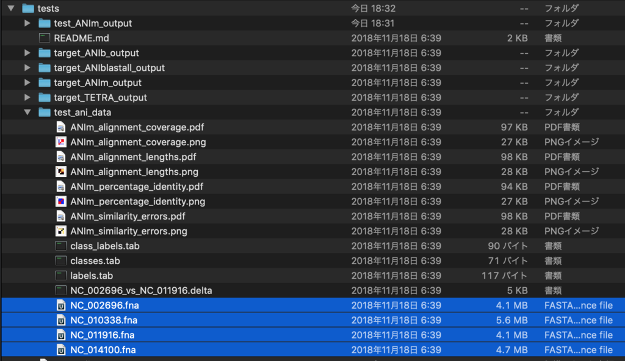Click the ANIm_similarity_errors.png thumbnail icon
The height and width of the screenshot is (361, 625).
pos(60,231)
